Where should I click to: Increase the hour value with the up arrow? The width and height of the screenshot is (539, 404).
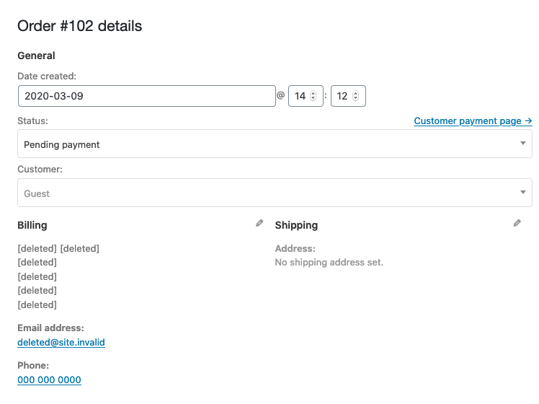(x=313, y=93)
